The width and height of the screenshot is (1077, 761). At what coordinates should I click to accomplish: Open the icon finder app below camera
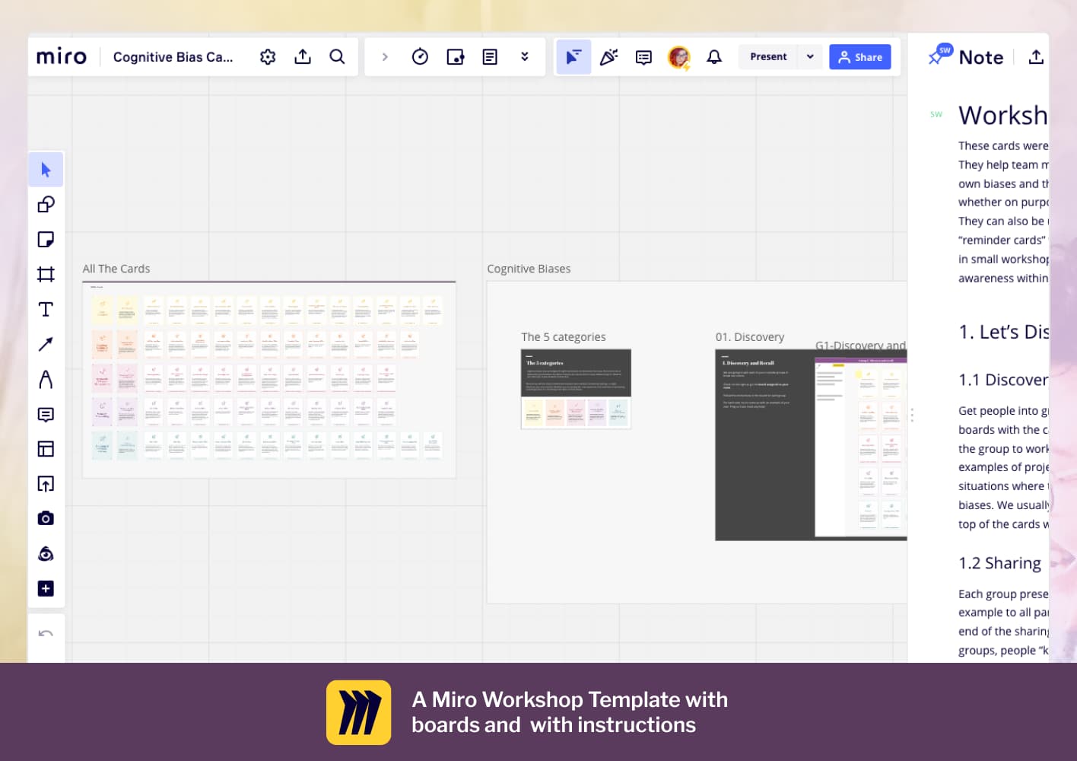[x=46, y=553]
